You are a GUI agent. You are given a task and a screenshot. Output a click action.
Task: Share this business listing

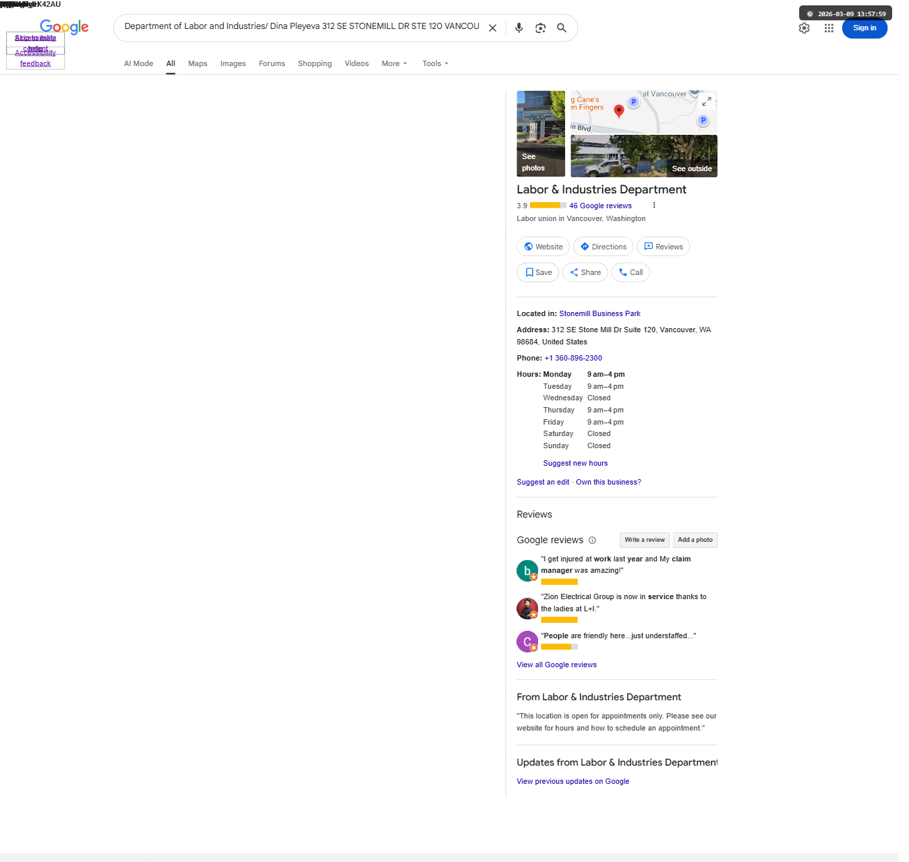click(585, 272)
